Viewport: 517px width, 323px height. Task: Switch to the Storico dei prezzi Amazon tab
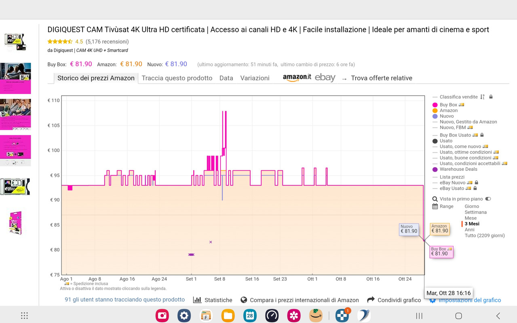pos(96,78)
